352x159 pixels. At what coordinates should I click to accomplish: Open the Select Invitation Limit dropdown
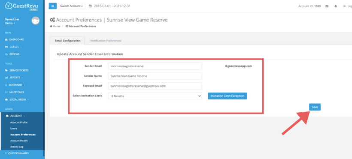(155, 96)
